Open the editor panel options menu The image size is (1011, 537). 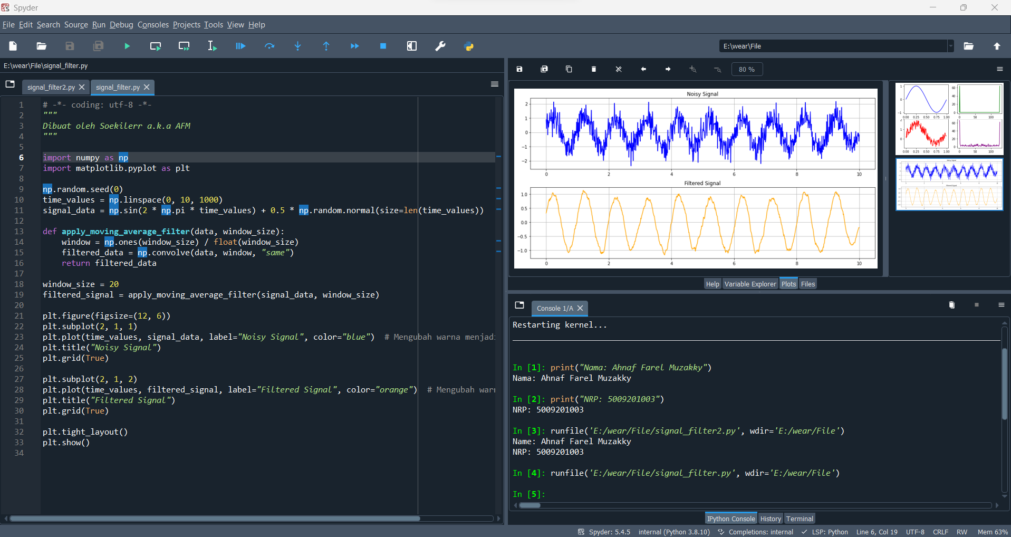[494, 84]
